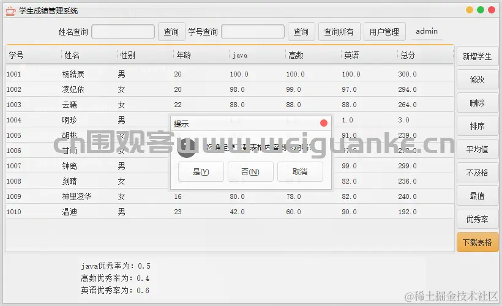
Task: Click java score 98.0 for 凌妃依
Action: 238,89
